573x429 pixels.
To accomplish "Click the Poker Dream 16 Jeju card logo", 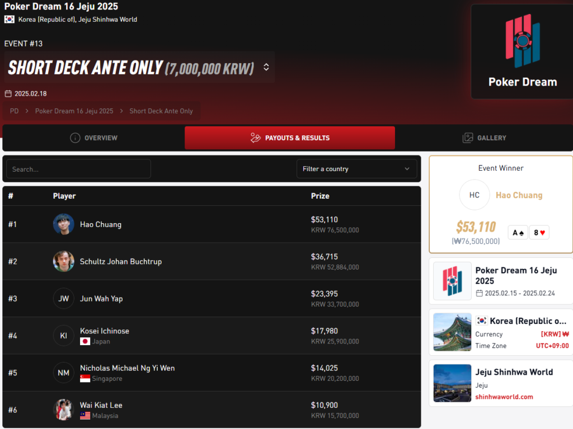I will coord(452,281).
